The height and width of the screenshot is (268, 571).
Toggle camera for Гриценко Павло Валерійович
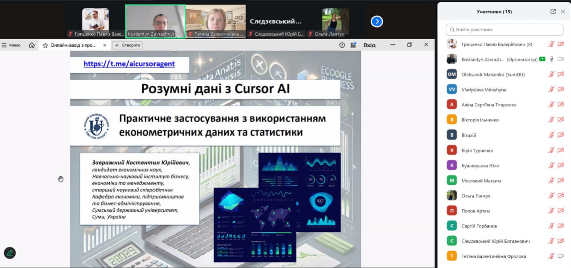(561, 44)
